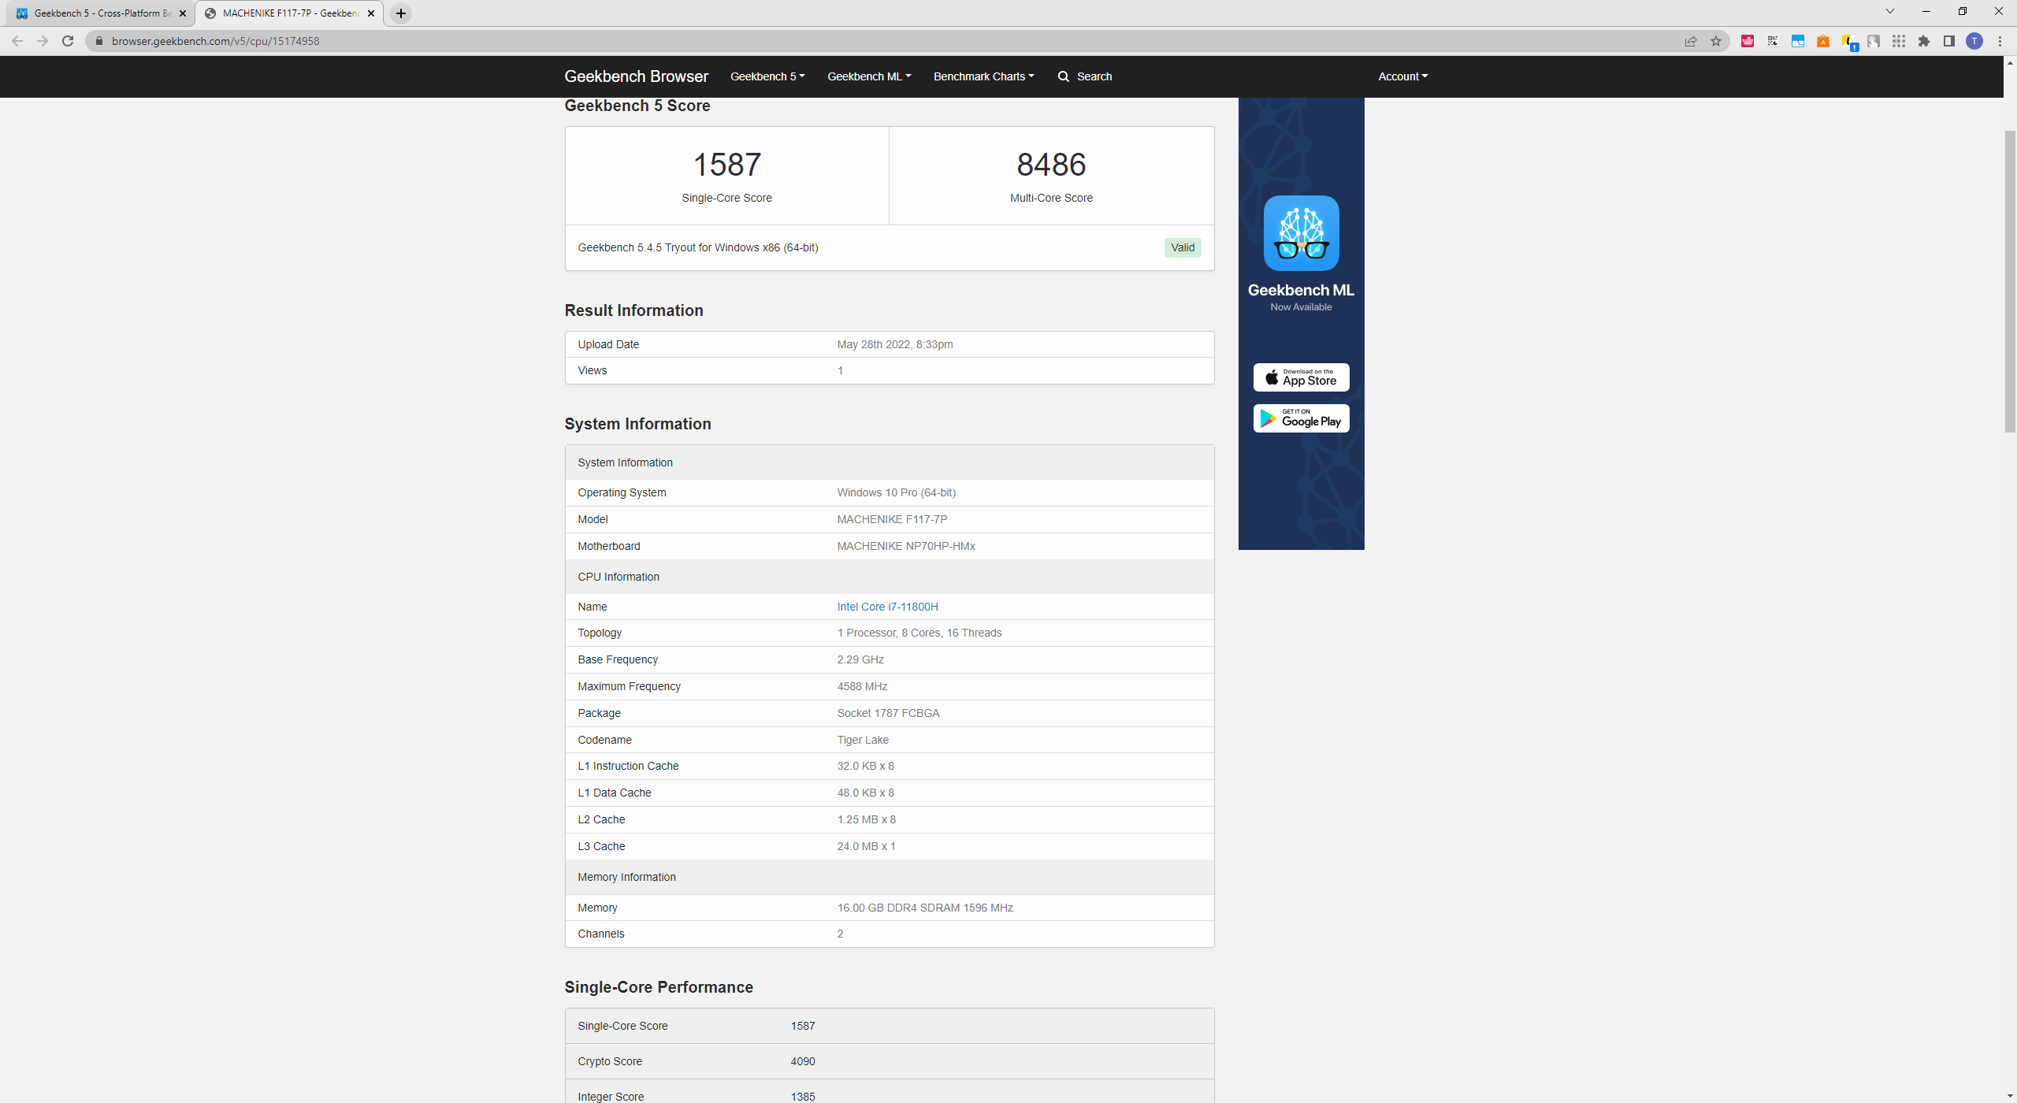Switch to the Geekbench 5 Cross-Platform tab
2017x1103 pixels.
coord(100,13)
